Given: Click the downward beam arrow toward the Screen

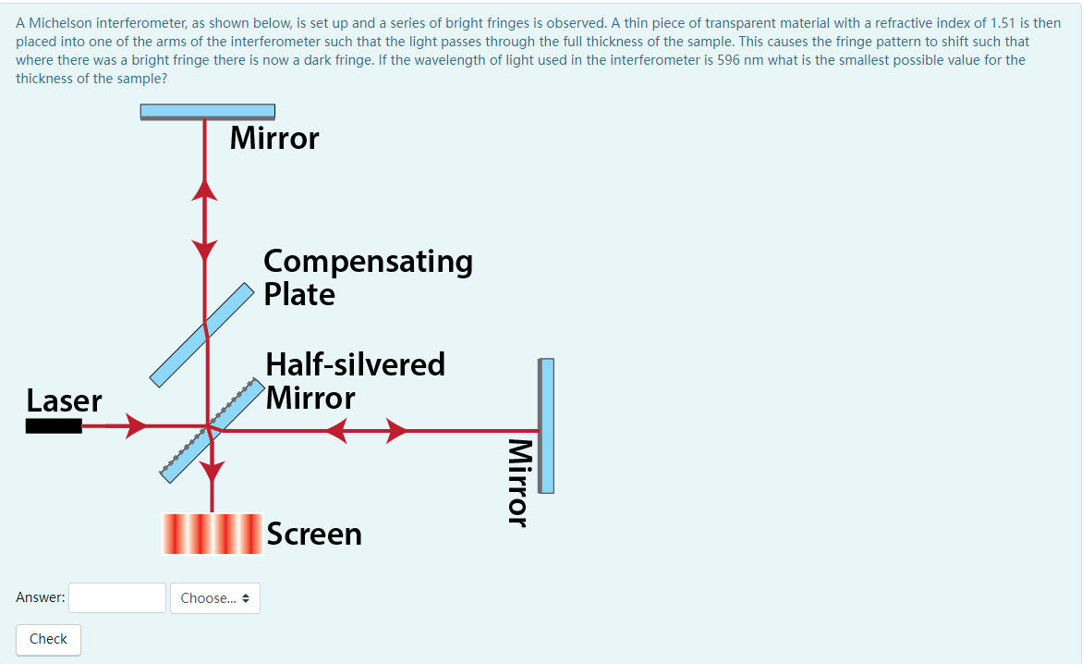Looking at the screenshot, I should click(x=212, y=472).
